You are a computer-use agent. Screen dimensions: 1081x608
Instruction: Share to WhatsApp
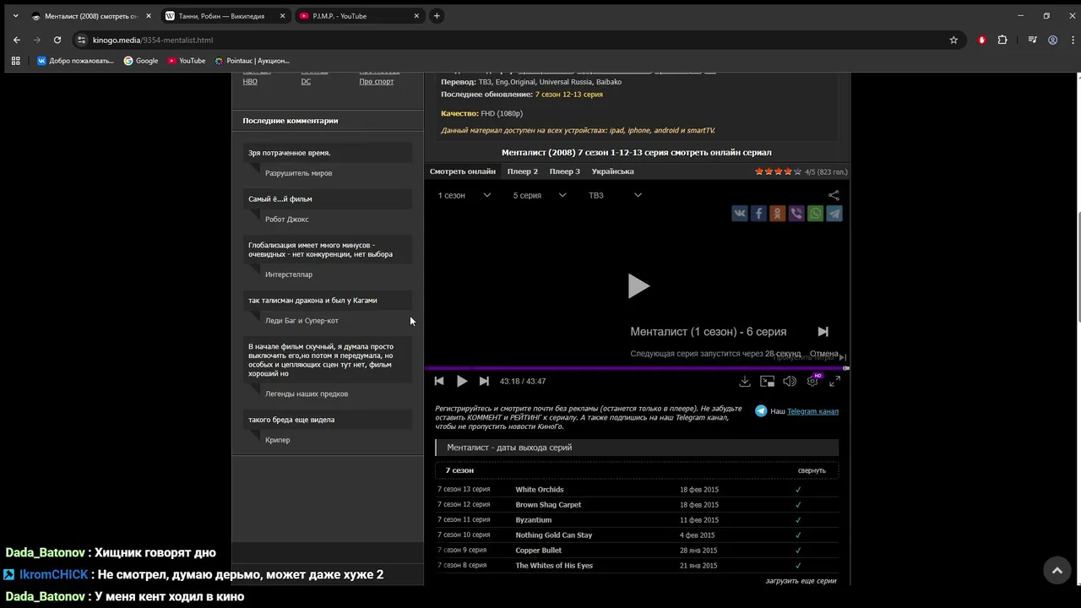coord(815,214)
